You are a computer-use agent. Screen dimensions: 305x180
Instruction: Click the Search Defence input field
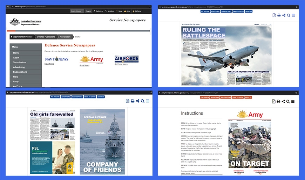[77, 11]
